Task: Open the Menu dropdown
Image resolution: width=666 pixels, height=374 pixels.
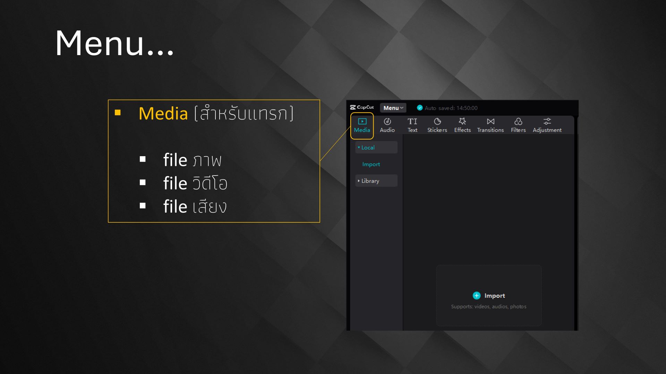Action: click(x=393, y=108)
